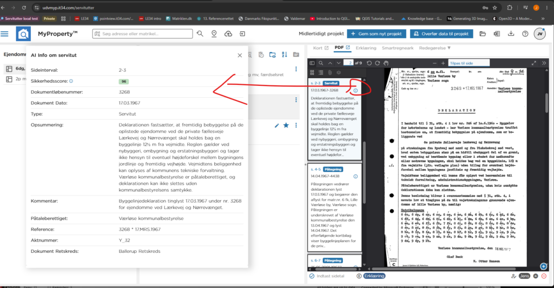
Task: Select the hand pan tool in PDF viewer
Action: pos(386,63)
